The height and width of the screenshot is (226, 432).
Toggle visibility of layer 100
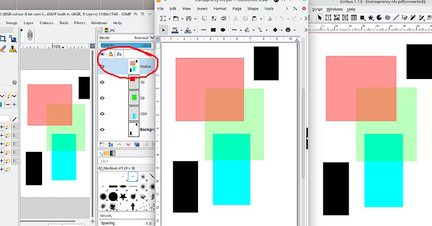pos(102,113)
